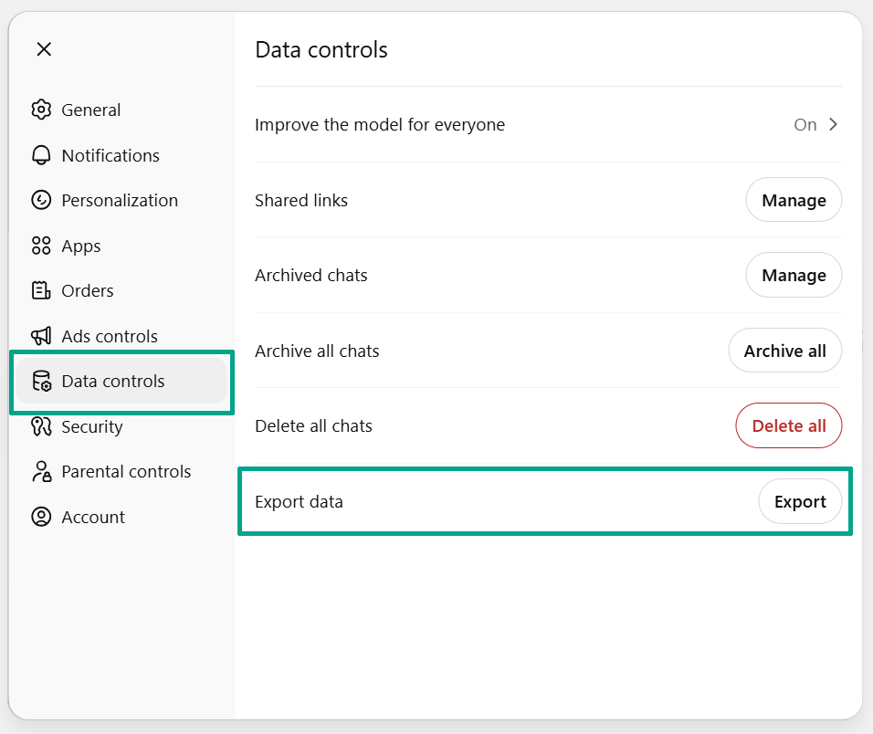Manage shared links

(x=794, y=200)
